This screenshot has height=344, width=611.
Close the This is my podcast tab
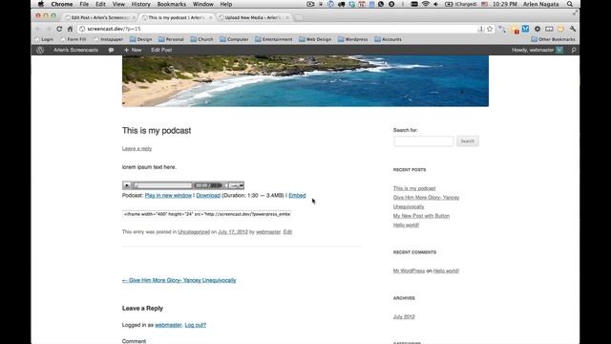point(211,17)
